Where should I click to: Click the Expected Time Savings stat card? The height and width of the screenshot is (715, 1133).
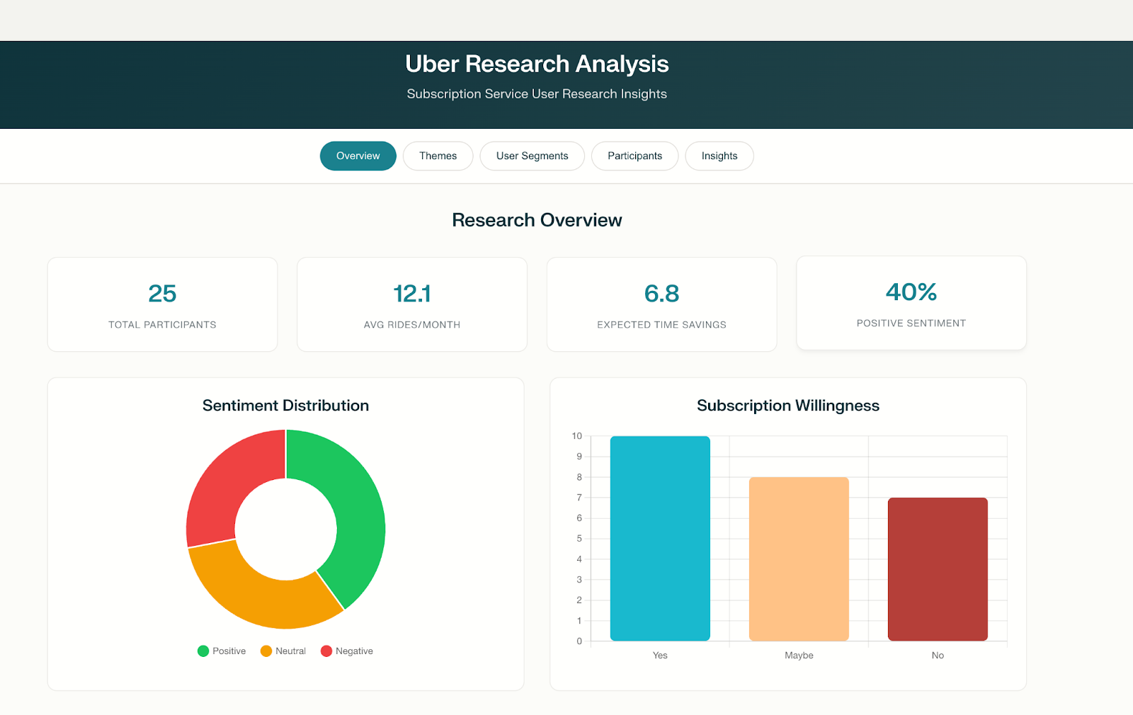tap(661, 304)
